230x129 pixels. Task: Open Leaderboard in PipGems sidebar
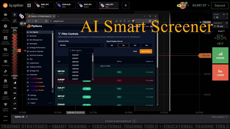pos(34,63)
